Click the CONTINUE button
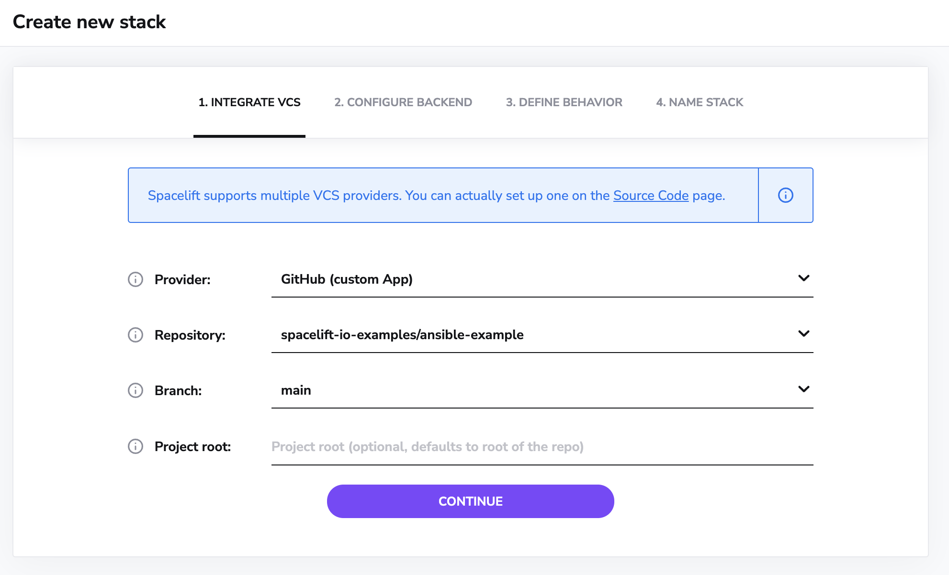 click(470, 501)
